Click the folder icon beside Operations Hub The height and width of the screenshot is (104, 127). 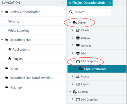6,40
